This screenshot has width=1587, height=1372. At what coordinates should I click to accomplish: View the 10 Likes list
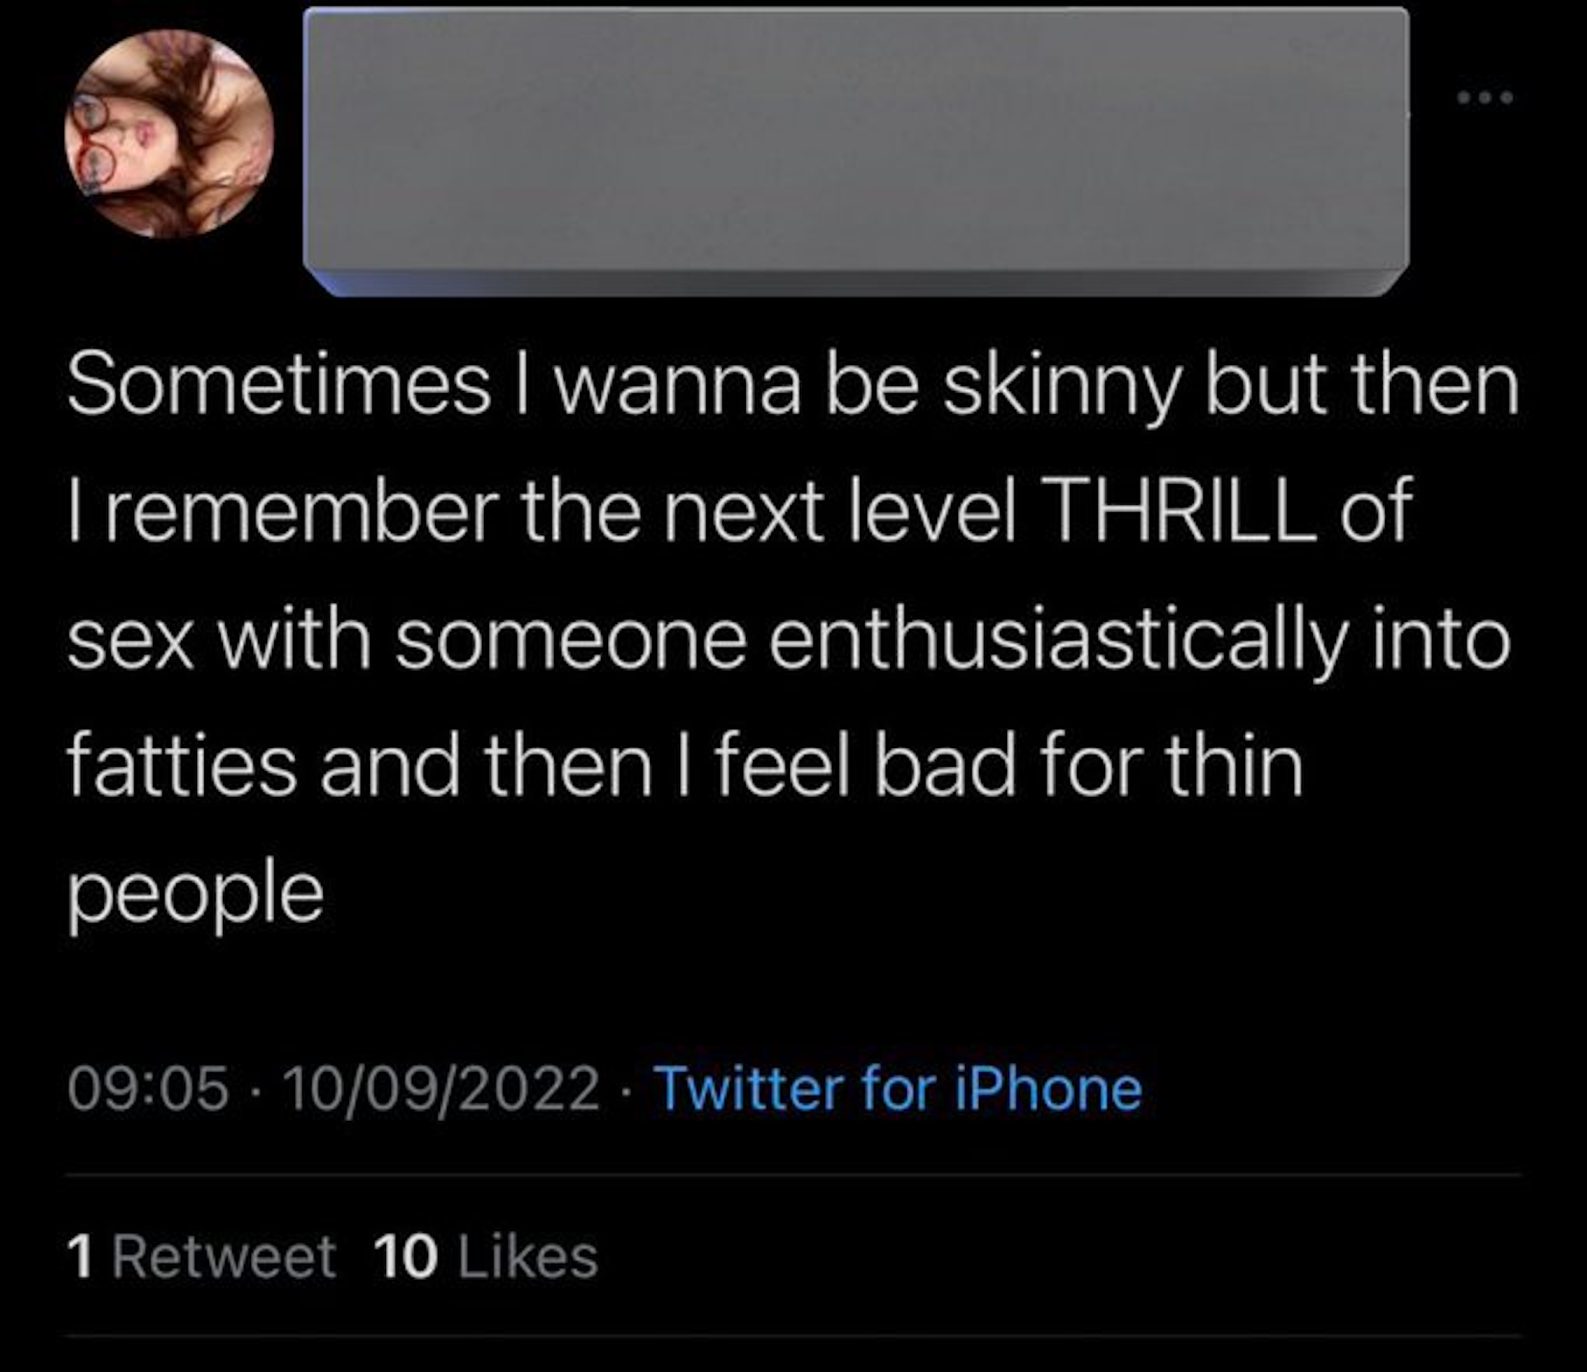485,1257
